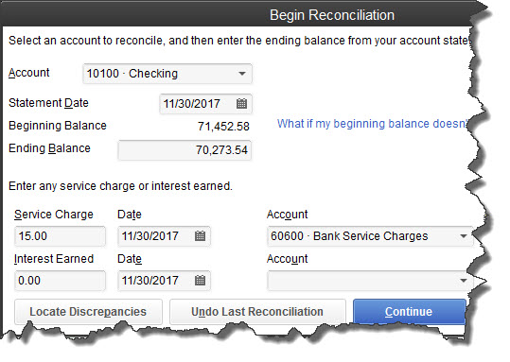Click the Ending Balance input field
The width and height of the screenshot is (510, 362).
click(185, 150)
